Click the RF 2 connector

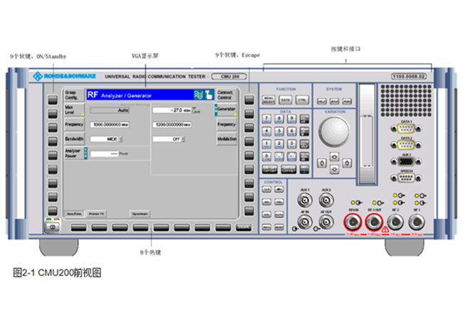395,223
